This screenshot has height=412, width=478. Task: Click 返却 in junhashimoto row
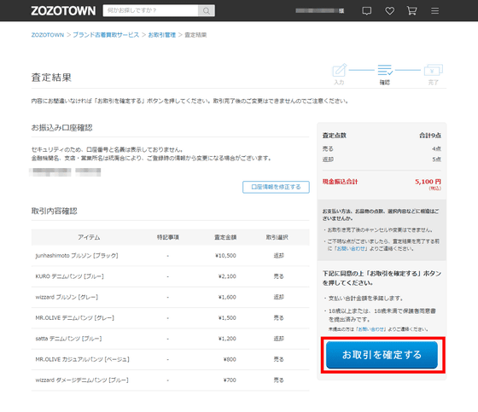click(x=278, y=256)
